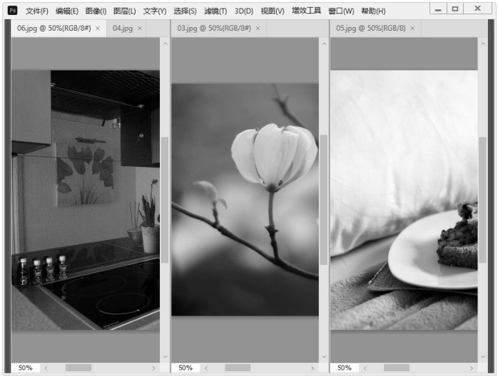Open the 增效工具 menu
Screen dimensions: 498x377
coord(306,11)
